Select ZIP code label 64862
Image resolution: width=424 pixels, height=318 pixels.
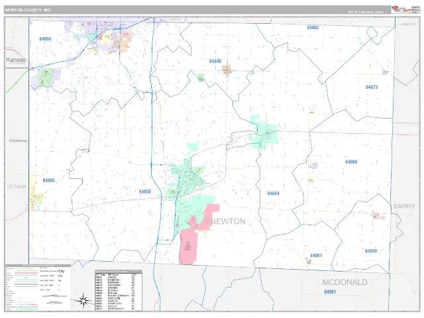[x=313, y=28]
